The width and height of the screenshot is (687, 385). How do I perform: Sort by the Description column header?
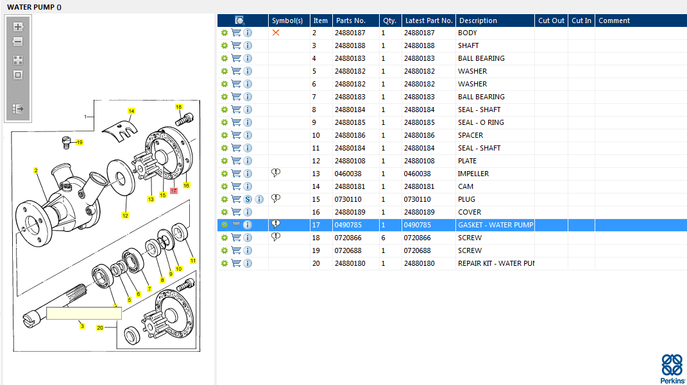click(x=478, y=20)
